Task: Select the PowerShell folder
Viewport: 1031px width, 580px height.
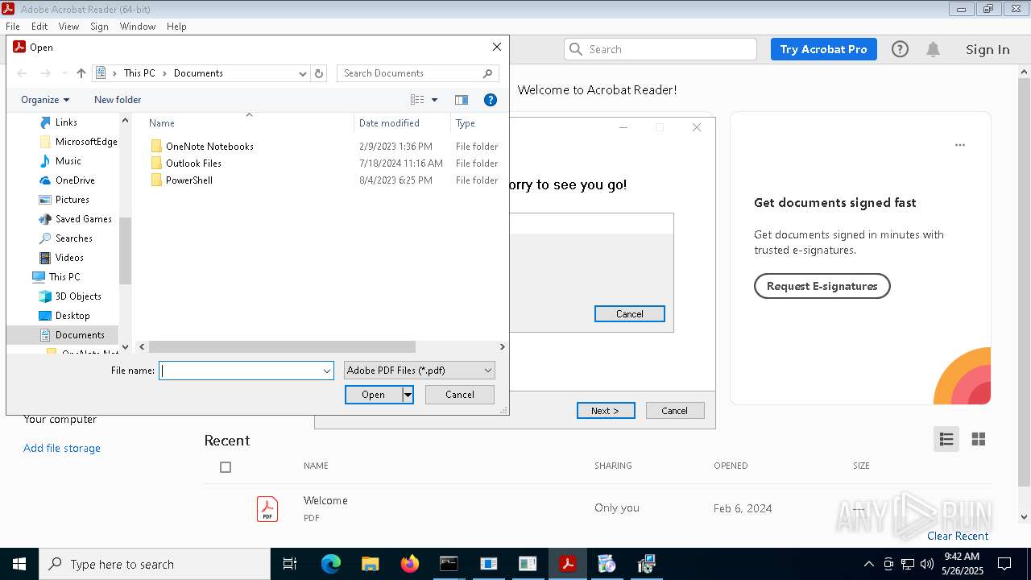Action: pos(189,180)
